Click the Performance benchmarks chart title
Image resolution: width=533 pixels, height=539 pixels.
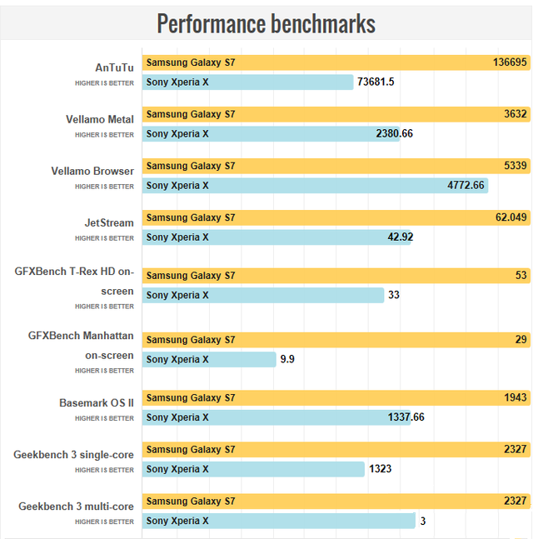(x=266, y=23)
